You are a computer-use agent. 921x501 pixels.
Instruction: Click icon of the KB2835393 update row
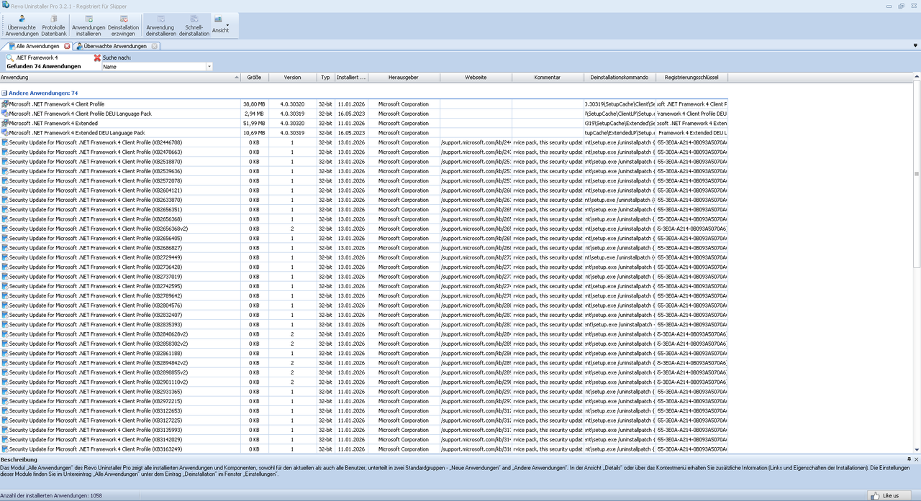pyautogui.click(x=4, y=325)
